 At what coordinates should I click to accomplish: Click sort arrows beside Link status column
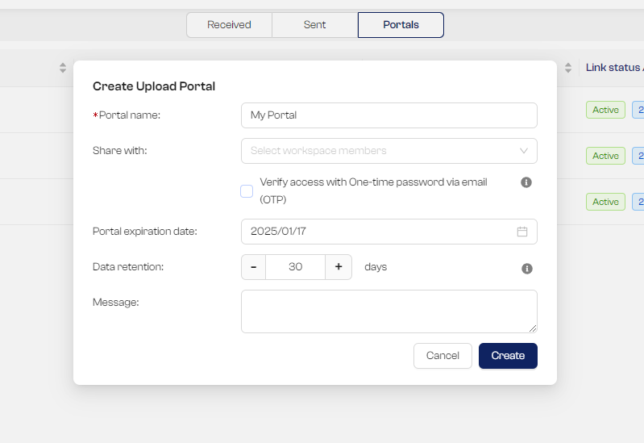click(x=567, y=68)
